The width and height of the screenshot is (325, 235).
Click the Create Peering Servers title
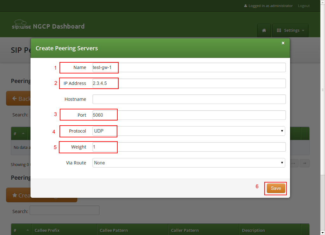tap(67, 48)
